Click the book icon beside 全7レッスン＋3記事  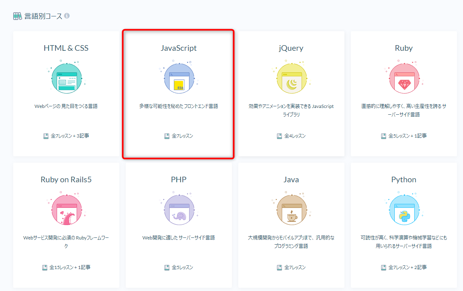(x=46, y=136)
